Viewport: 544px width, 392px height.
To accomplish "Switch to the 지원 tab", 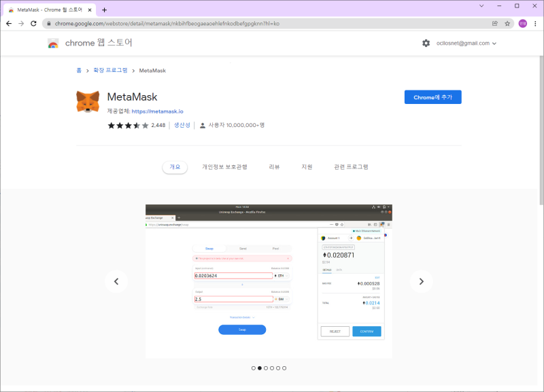I will click(307, 167).
